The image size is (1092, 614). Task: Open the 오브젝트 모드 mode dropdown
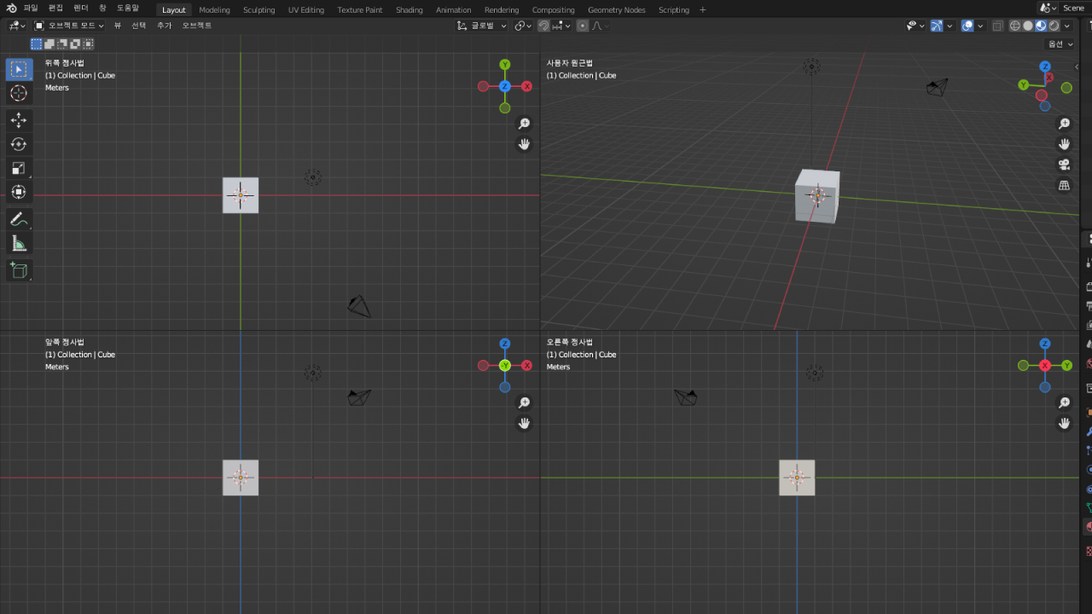coord(70,26)
